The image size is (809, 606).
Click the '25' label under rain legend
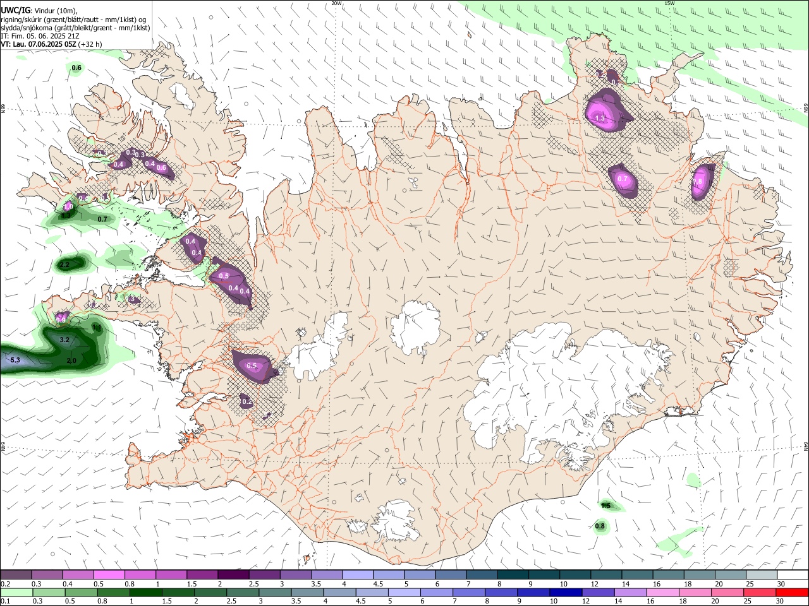[x=749, y=601]
